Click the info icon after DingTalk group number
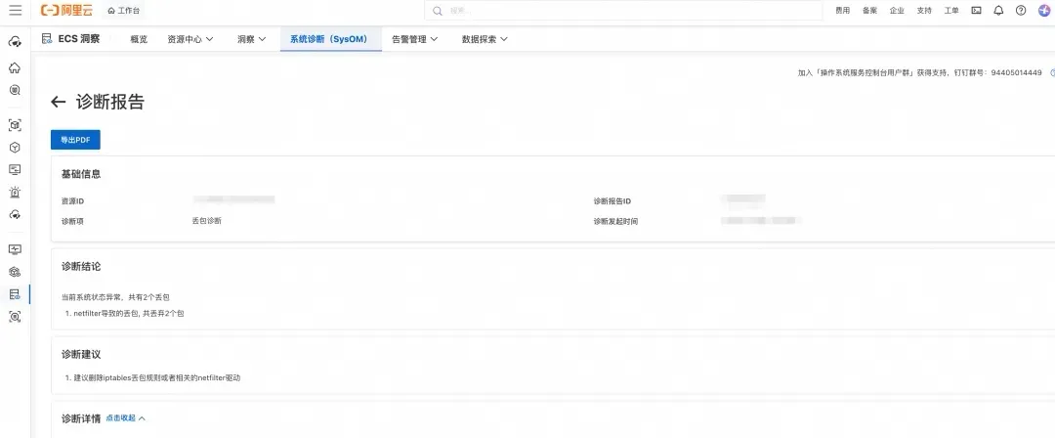1055x438 pixels. pyautogui.click(x=1052, y=72)
